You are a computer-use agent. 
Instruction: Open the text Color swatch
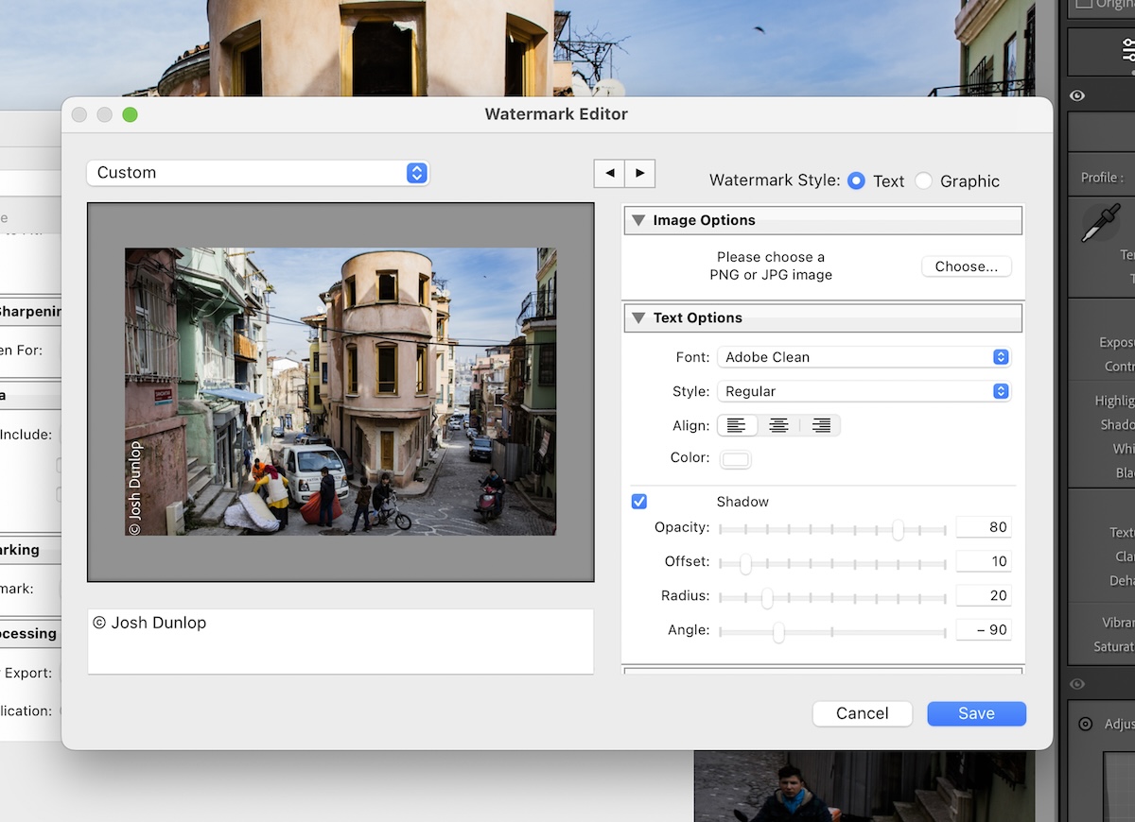(x=736, y=458)
